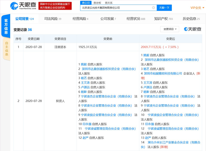Click the 变更记录 36 heading
The image size is (206, 151).
(23, 30)
